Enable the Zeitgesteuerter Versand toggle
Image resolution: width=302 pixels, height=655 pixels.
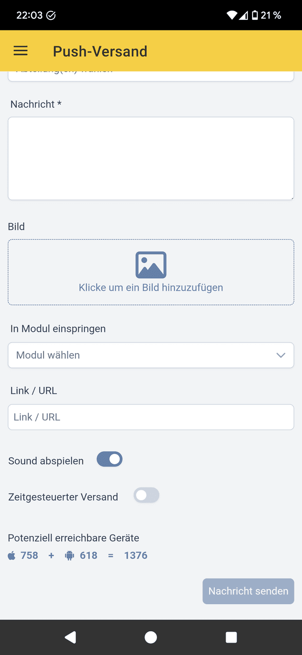point(146,496)
